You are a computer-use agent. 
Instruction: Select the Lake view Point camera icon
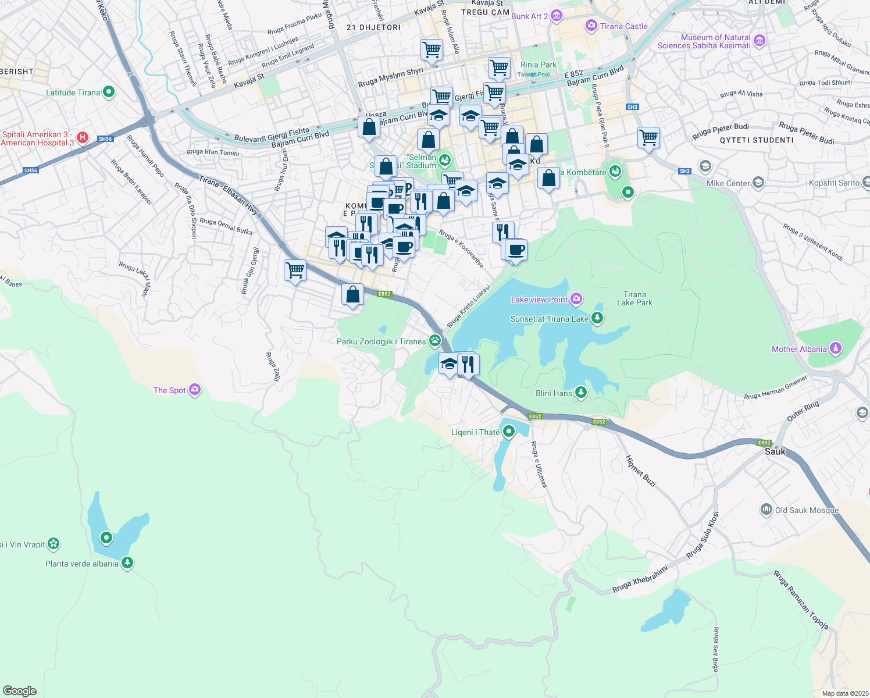[576, 299]
